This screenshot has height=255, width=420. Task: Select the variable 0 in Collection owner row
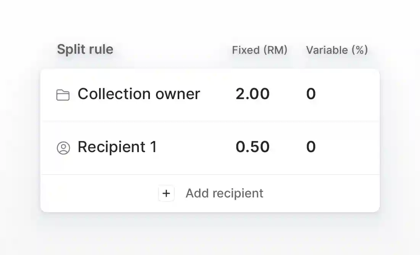tap(311, 94)
